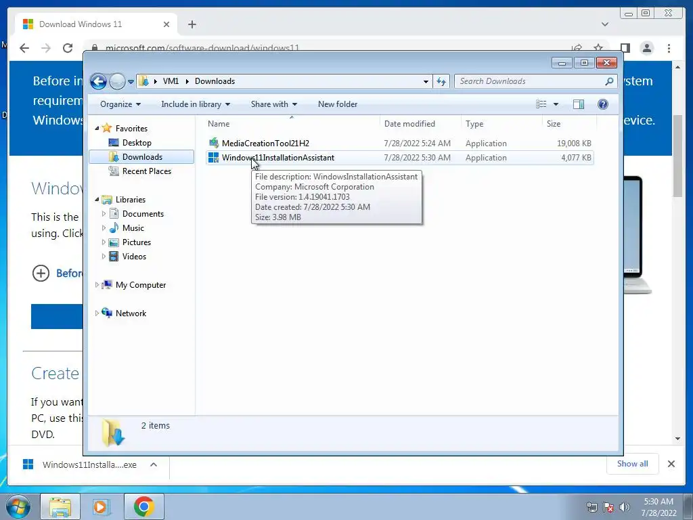Click New folder button
Image resolution: width=693 pixels, height=520 pixels.
(338, 104)
